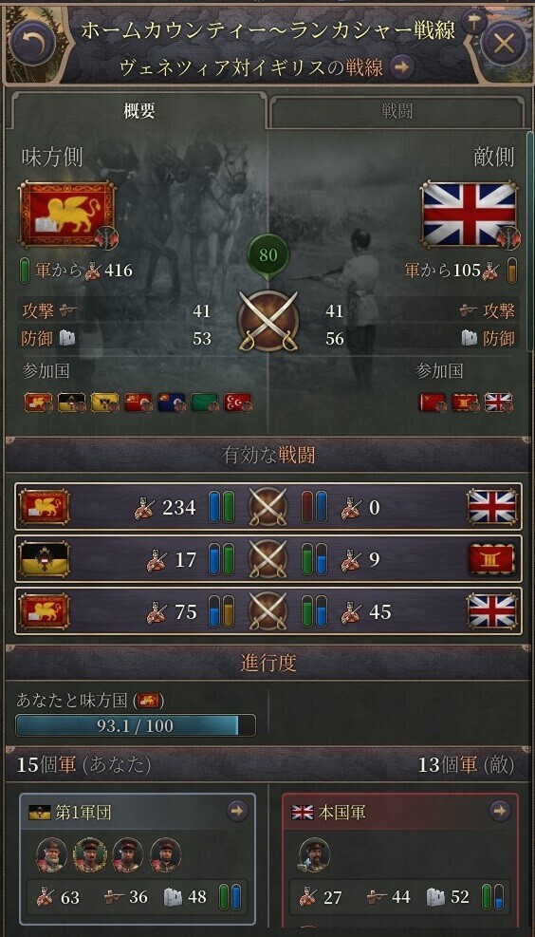
Task: Click the back arrow button at top left
Action: pos(33,43)
